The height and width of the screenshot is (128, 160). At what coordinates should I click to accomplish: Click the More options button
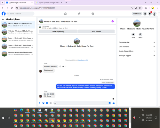96,31
